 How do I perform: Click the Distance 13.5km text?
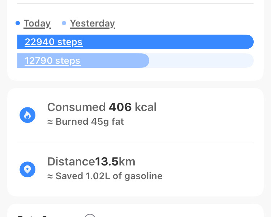coord(91,161)
